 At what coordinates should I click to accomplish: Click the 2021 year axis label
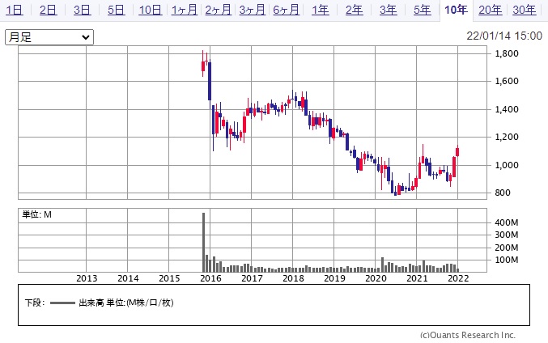click(x=417, y=278)
